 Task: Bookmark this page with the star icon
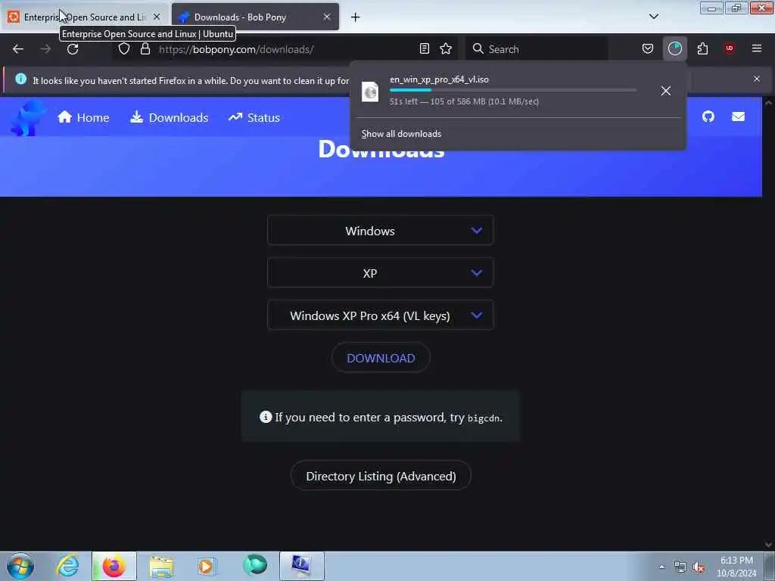pyautogui.click(x=446, y=48)
